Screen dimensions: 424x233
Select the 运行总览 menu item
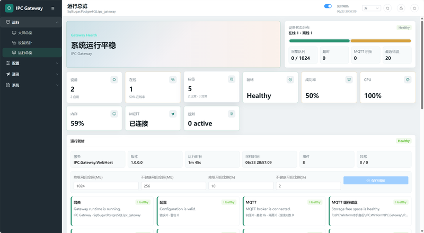(31, 53)
